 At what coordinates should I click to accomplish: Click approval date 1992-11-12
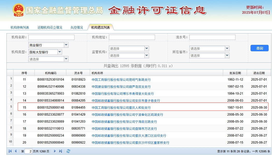coord(235,80)
